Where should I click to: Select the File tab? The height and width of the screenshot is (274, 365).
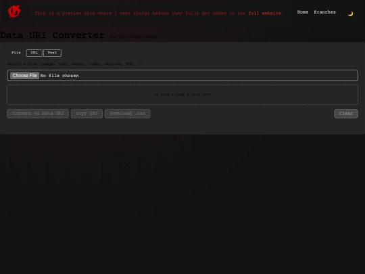click(x=16, y=53)
